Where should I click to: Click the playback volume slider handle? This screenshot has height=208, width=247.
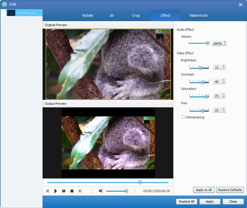click(126, 191)
